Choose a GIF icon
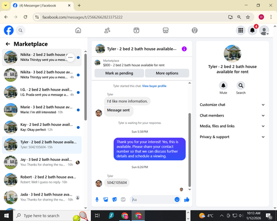The width and height of the screenshot is (277, 221). pyautogui.click(x=123, y=199)
